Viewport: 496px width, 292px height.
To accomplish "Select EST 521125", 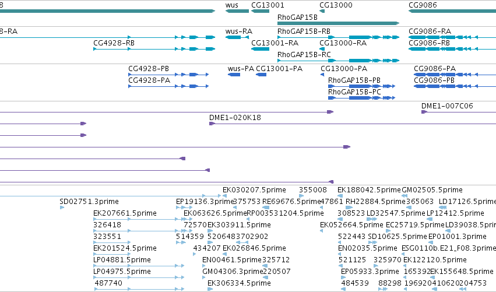I will pyautogui.click(x=352, y=260).
